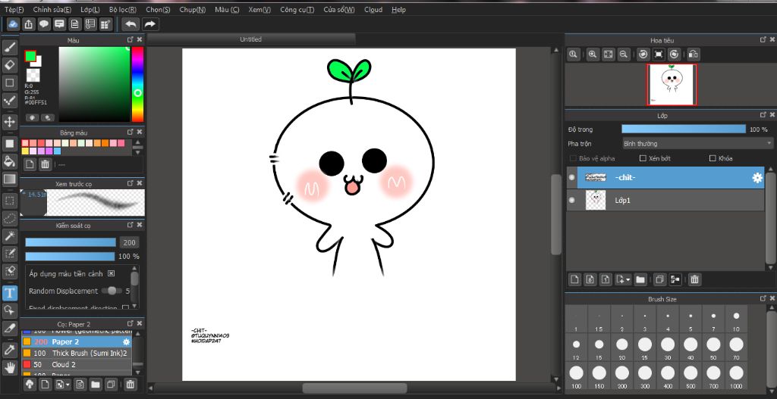Download brush from cloud in brush panel
Viewport: 777px width, 399px height.
tap(30, 384)
